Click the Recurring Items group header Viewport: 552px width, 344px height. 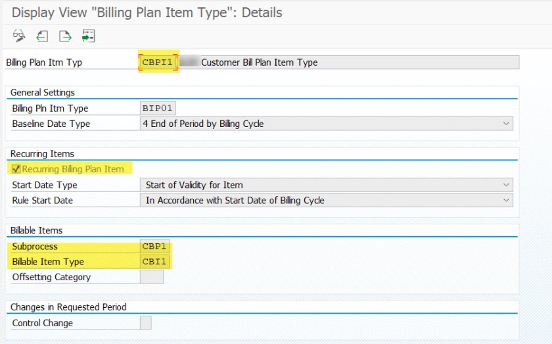pyautogui.click(x=42, y=153)
